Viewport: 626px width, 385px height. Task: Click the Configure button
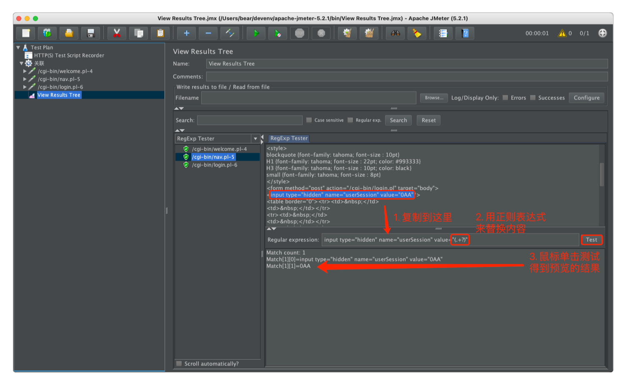click(586, 98)
